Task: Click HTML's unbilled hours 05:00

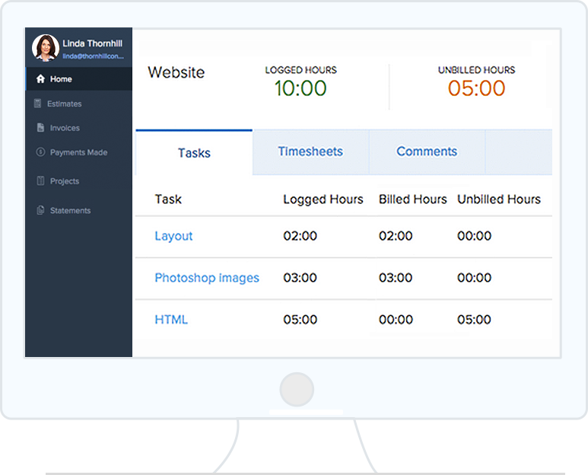Action: click(x=474, y=320)
